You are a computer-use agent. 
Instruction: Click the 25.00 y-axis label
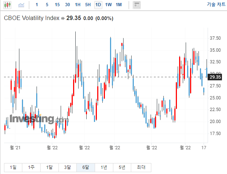(215, 98)
